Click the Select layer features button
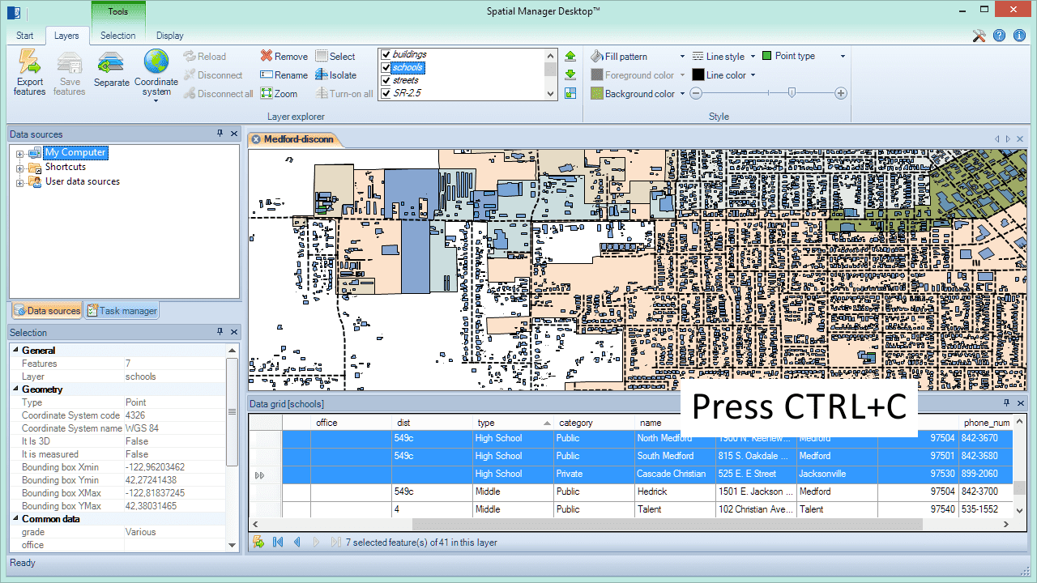The image size is (1037, 583). pos(335,57)
